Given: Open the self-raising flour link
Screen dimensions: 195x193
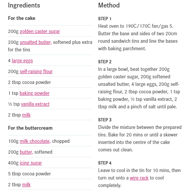Looking at the screenshot, I should 36,72.
